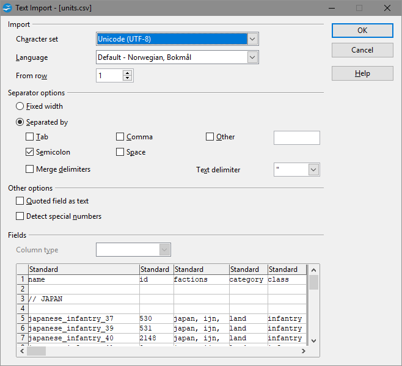Click the 'id' cell in row 1
The width and height of the screenshot is (402, 366).
156,279
